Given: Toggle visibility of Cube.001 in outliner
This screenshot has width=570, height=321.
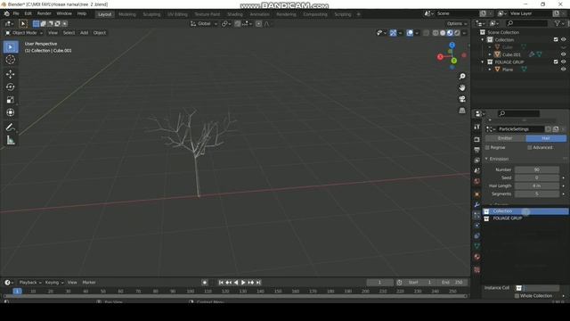Looking at the screenshot, I should click(x=563, y=54).
